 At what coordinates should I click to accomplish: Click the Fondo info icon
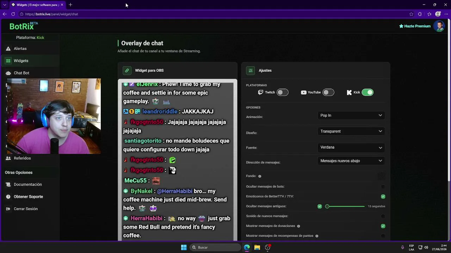260,176
